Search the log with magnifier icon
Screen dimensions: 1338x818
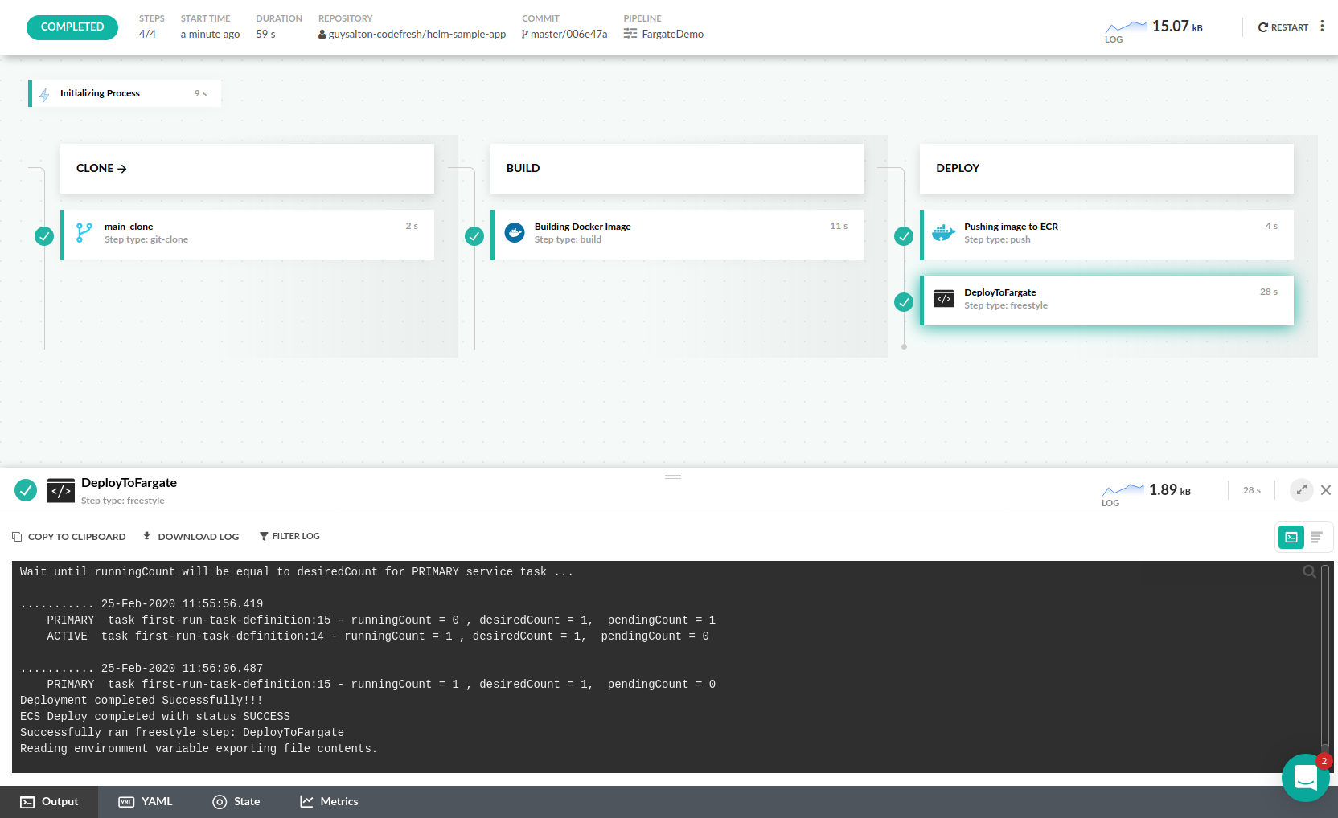[1309, 571]
